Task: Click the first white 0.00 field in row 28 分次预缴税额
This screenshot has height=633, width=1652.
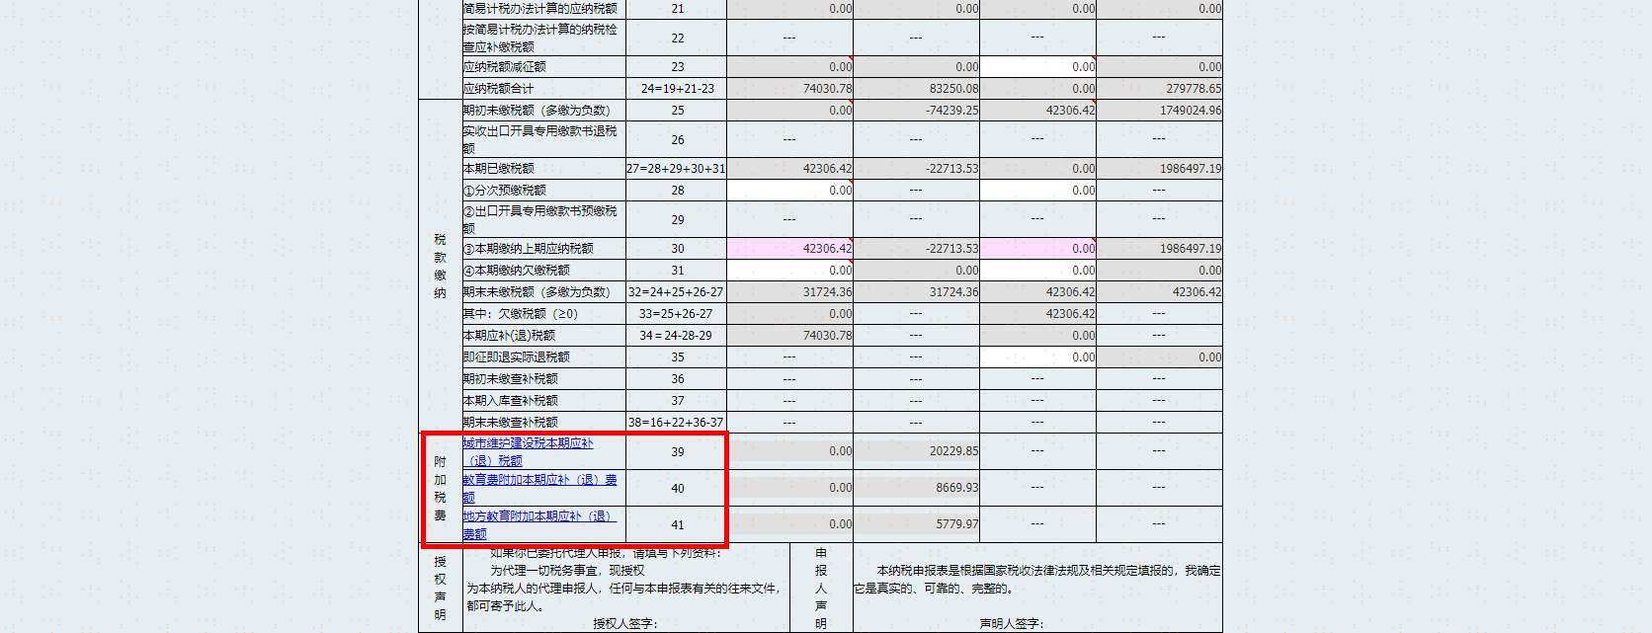Action: pos(789,190)
